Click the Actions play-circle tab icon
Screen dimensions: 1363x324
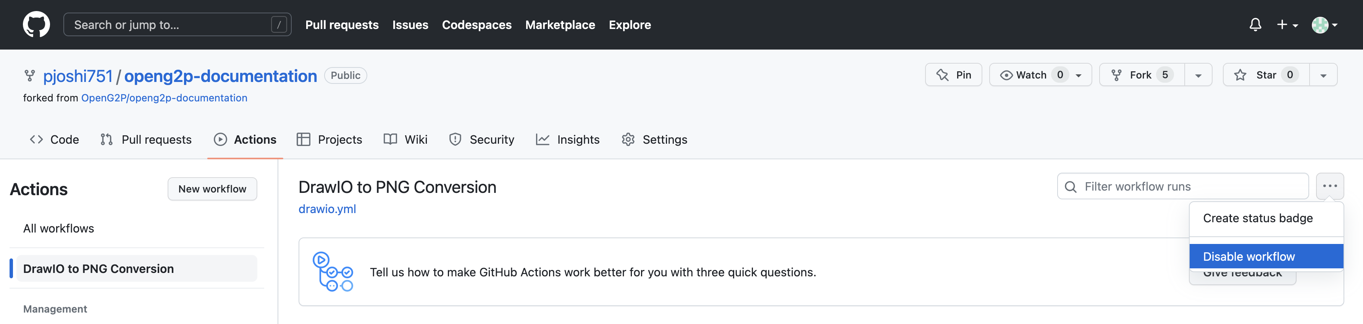[x=220, y=140]
